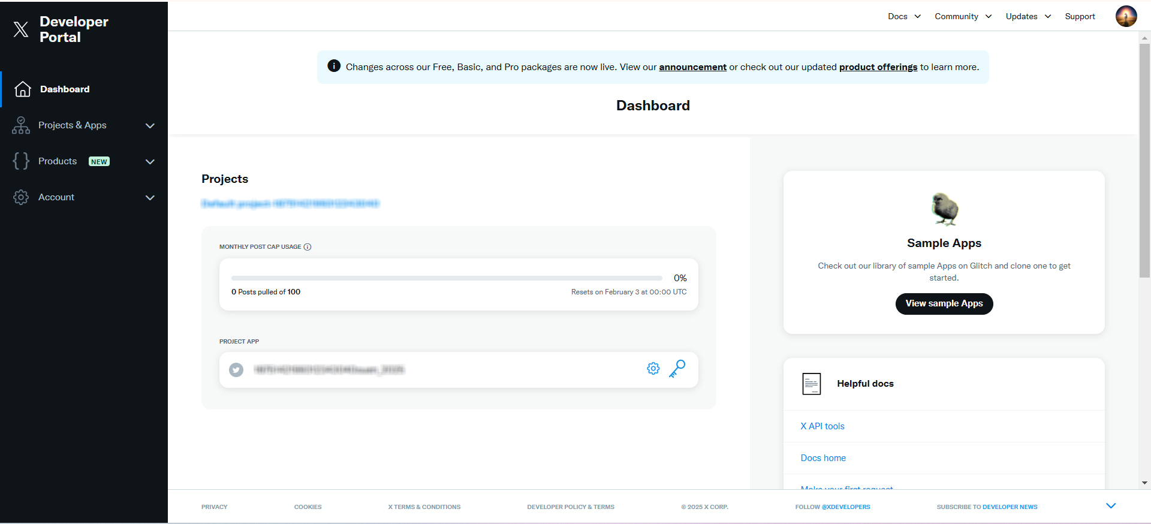
Task: Open the product offerings link
Action: (x=878, y=67)
